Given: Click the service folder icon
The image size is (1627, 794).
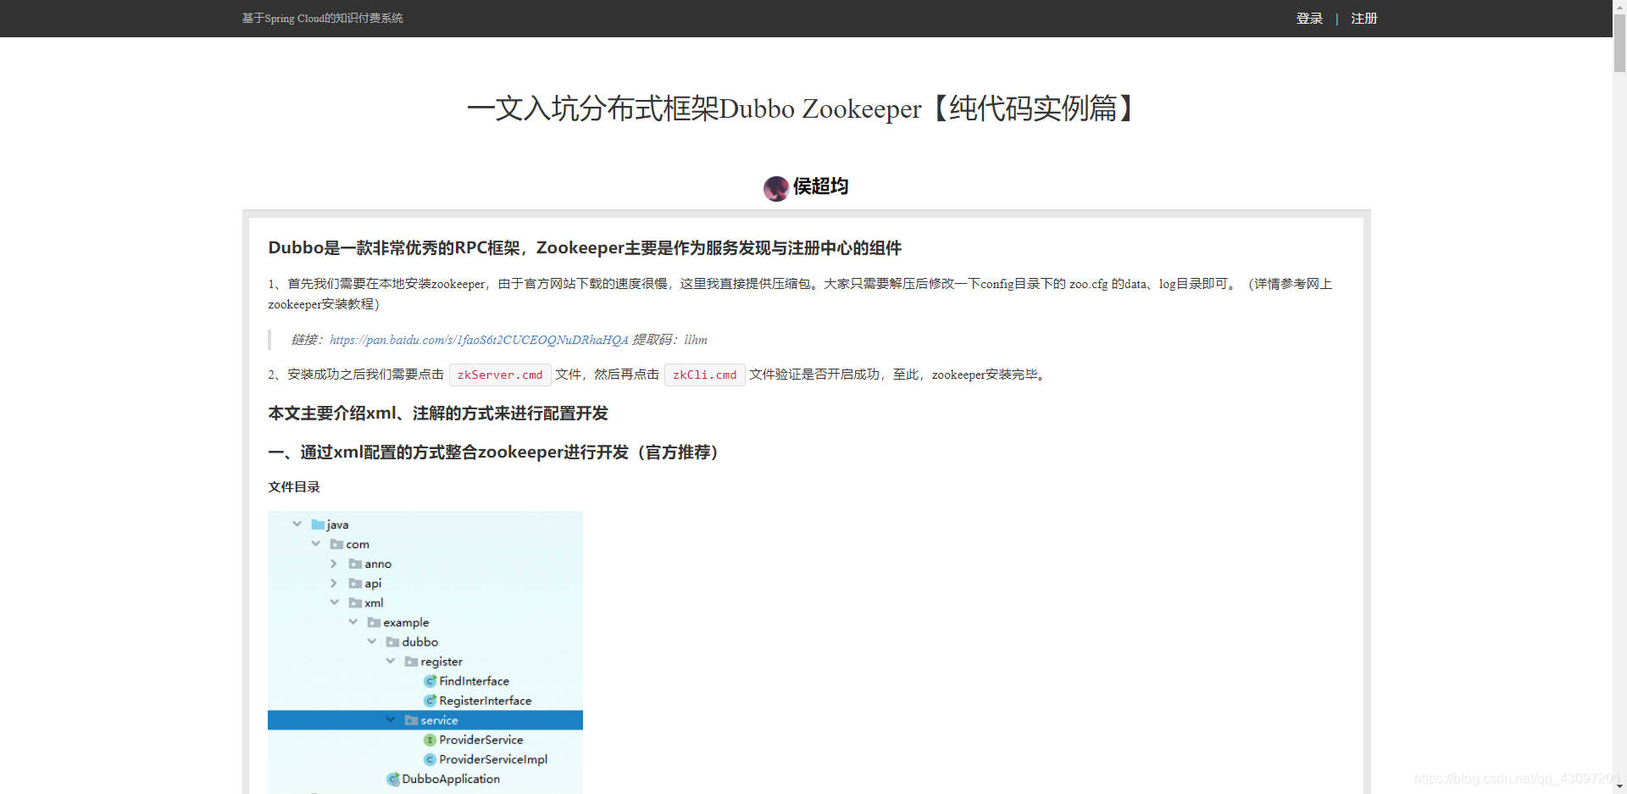Looking at the screenshot, I should point(411,720).
